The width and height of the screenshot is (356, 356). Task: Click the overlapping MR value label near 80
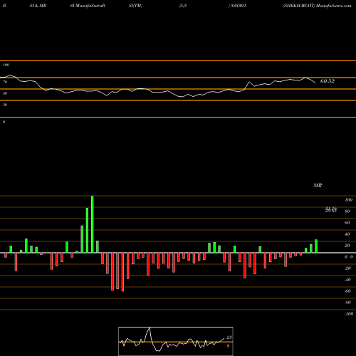point(331,209)
